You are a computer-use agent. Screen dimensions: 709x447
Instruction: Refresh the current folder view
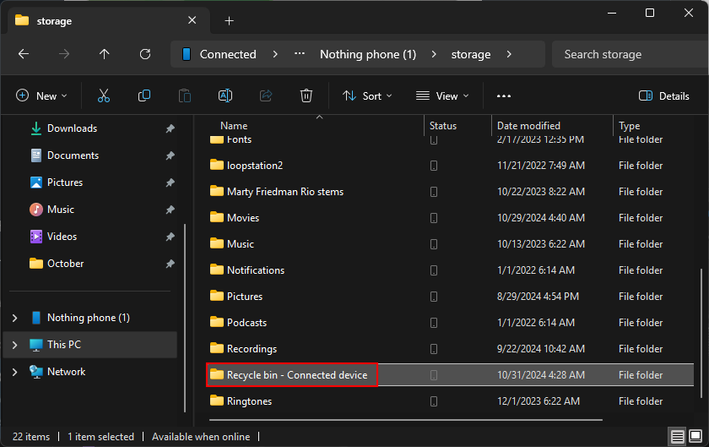pyautogui.click(x=145, y=54)
